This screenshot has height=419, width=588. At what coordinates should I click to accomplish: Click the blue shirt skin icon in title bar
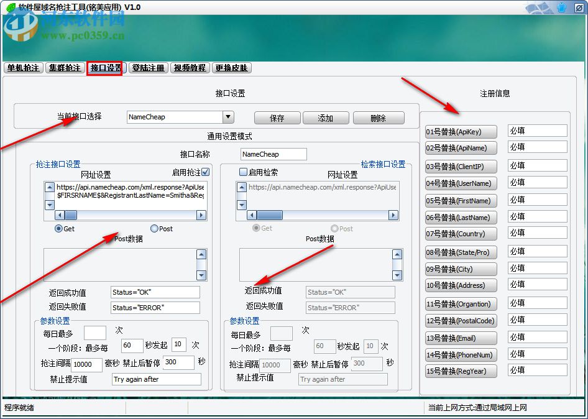(x=561, y=7)
